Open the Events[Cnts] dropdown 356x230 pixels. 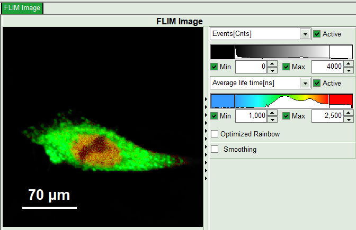305,34
